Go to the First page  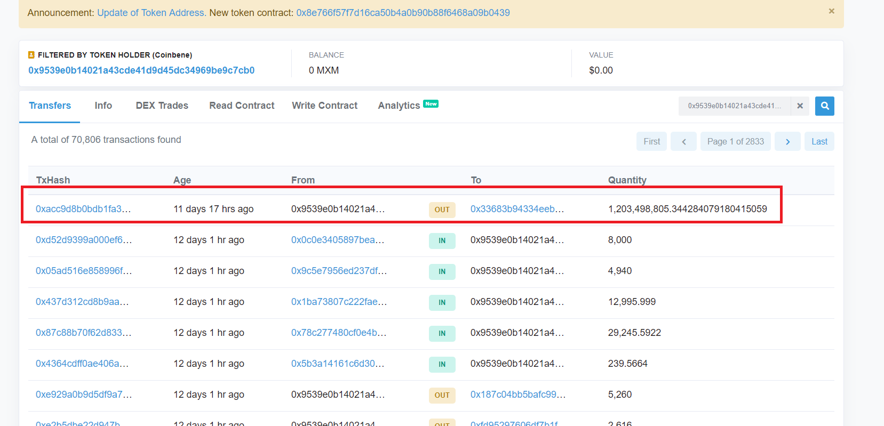click(651, 141)
